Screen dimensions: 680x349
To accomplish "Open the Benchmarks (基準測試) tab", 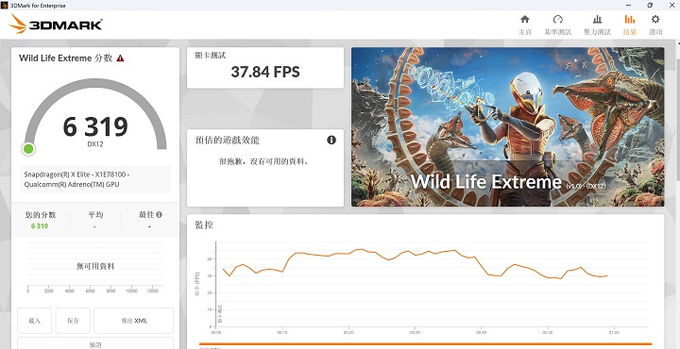I will tap(558, 25).
